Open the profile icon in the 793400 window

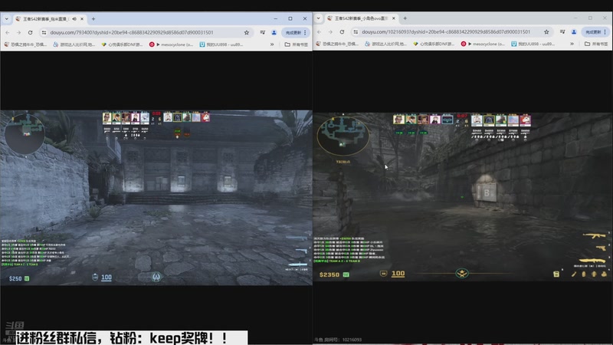point(274,32)
